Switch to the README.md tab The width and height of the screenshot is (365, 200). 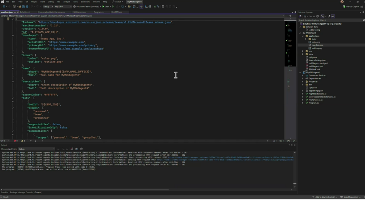117,12
